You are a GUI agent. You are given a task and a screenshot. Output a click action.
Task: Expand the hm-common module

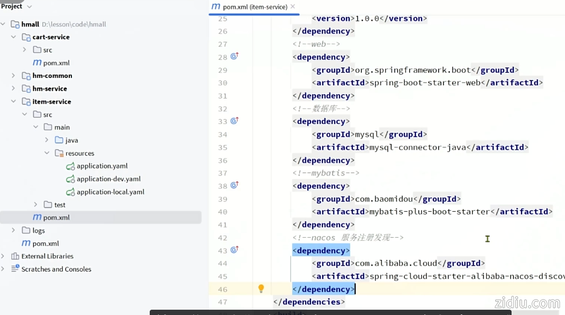click(13, 76)
